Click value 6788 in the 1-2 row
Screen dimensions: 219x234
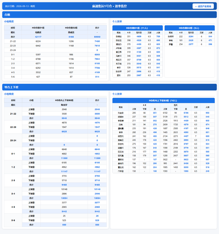coord(38,59)
